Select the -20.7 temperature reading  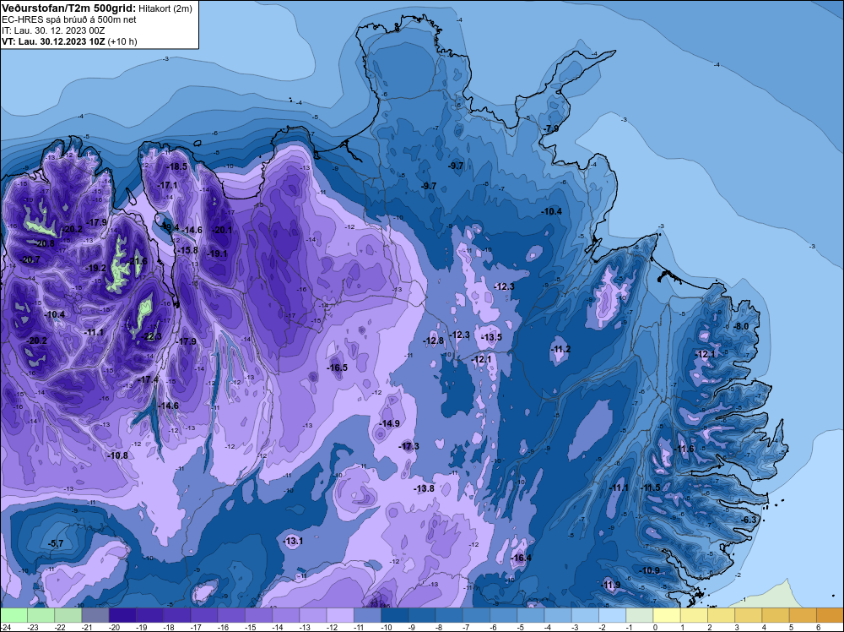coord(30,259)
